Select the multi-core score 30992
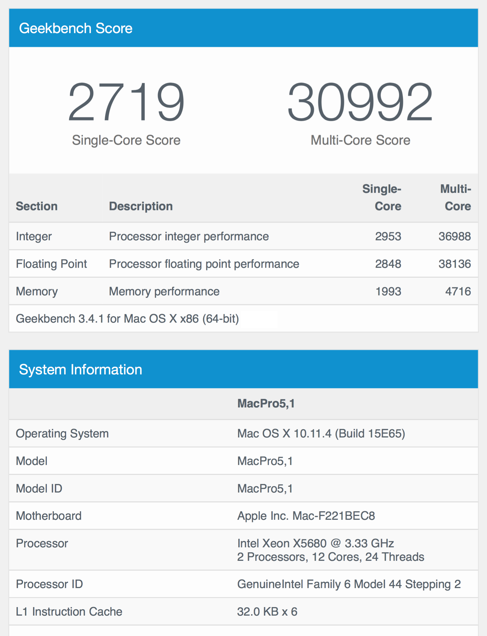 tap(360, 102)
